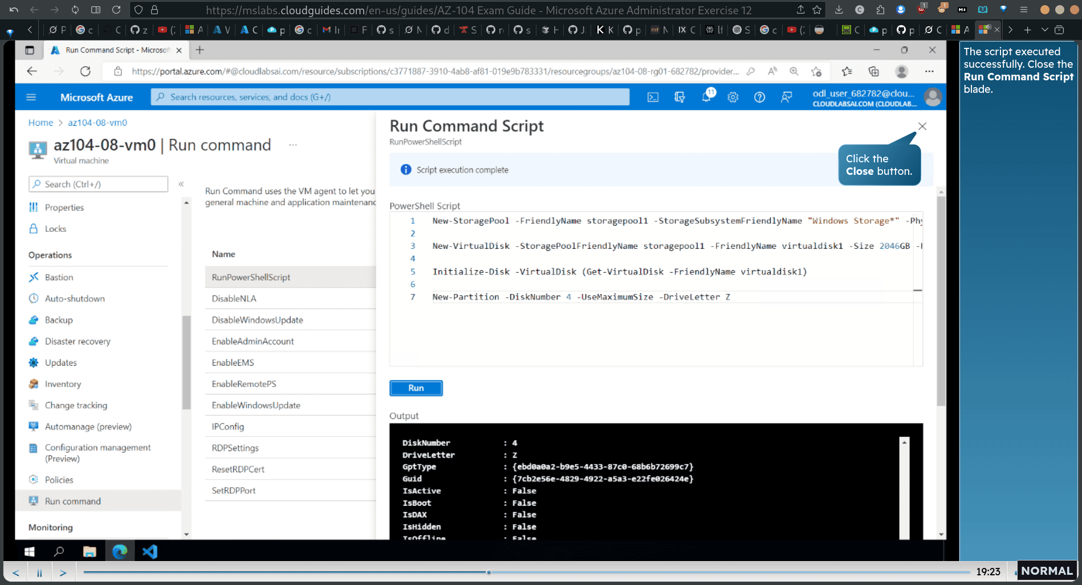Open Azure portal hamburger menu

[x=31, y=97]
